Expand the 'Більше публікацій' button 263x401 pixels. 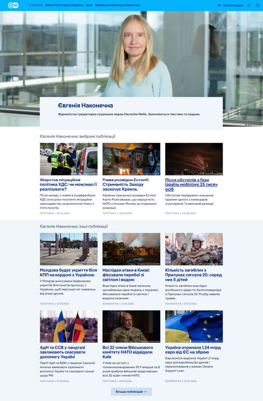tap(131, 391)
